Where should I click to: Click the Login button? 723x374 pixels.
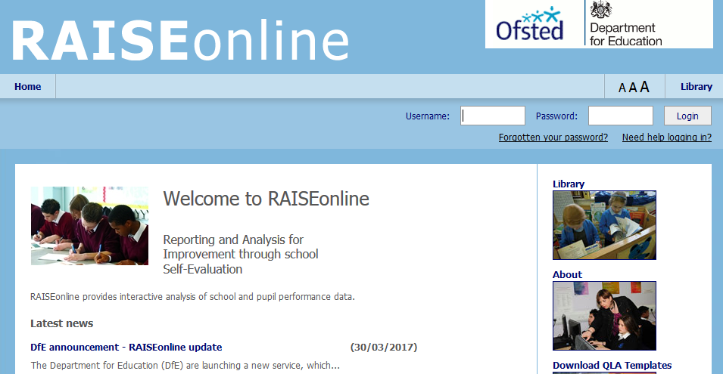687,116
